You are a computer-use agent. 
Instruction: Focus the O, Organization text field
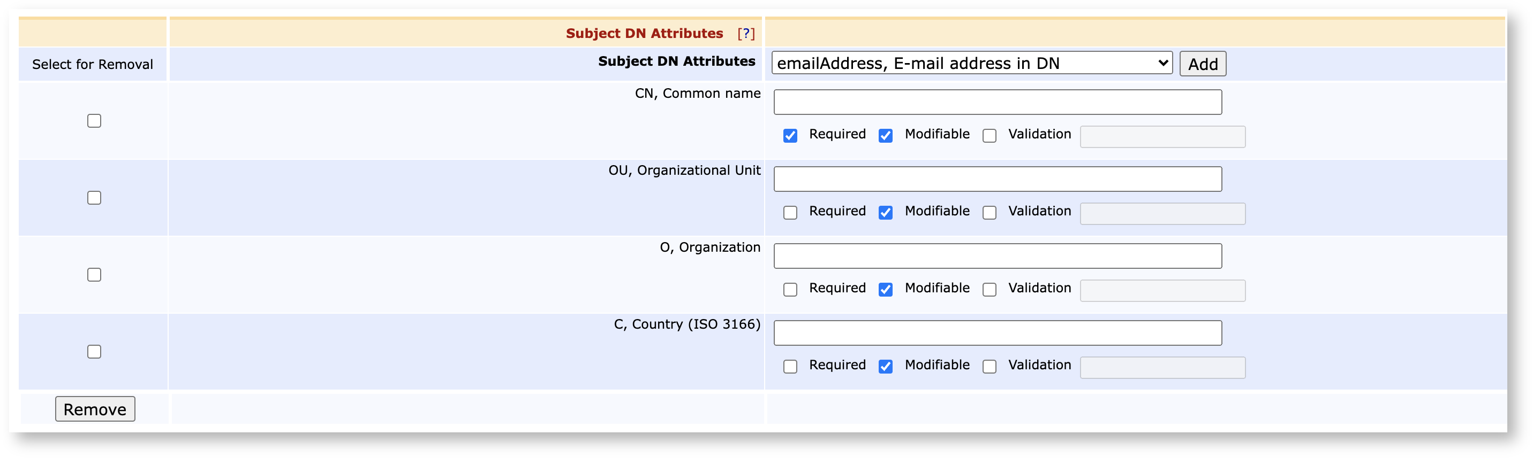997,256
